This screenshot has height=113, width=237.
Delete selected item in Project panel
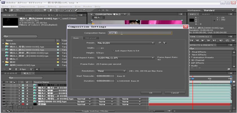point(31,69)
